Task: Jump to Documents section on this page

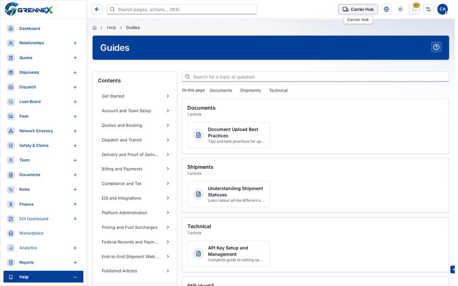Action: click(x=221, y=91)
